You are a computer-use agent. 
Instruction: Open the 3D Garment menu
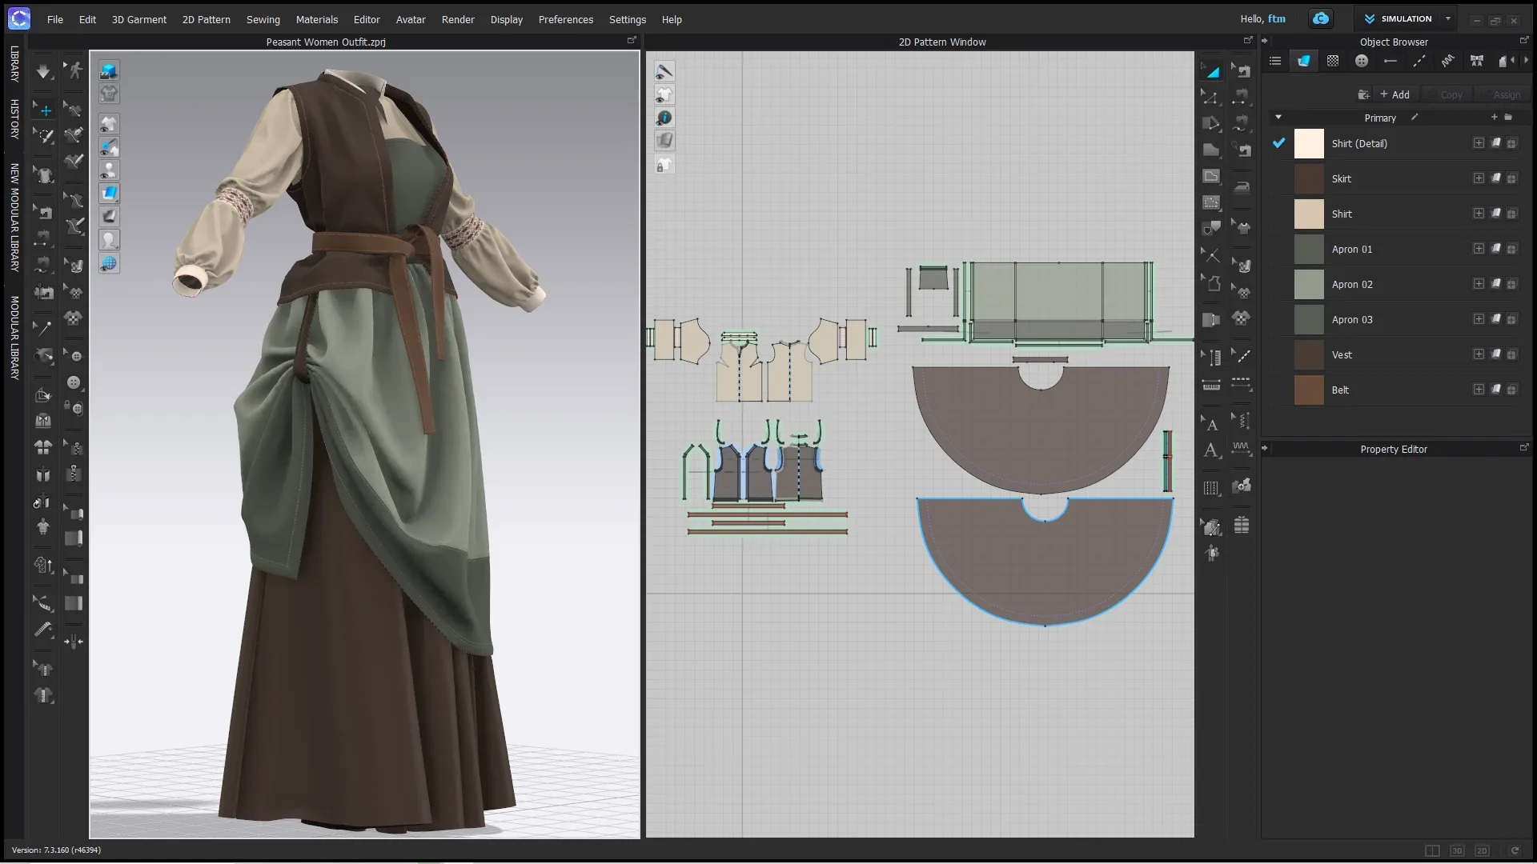click(138, 19)
